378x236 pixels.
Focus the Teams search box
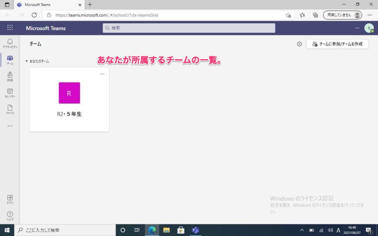[189, 28]
